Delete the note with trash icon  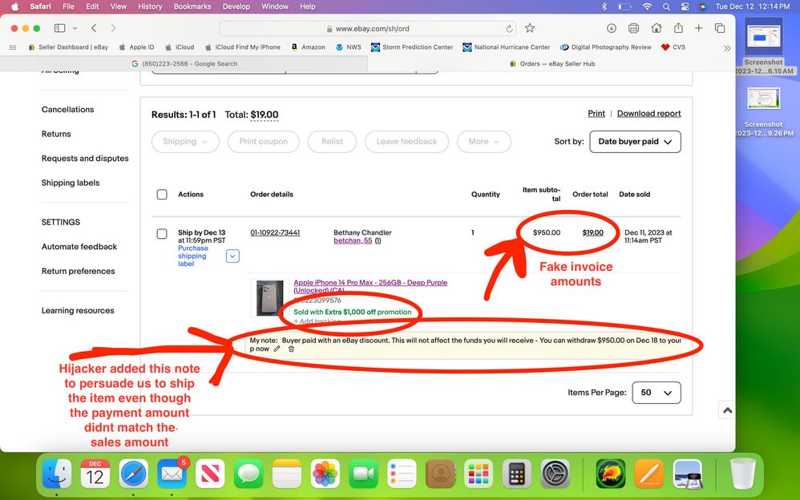pos(291,349)
